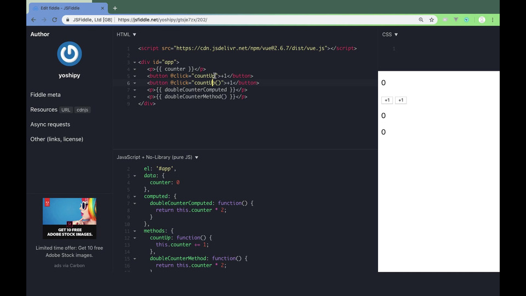Click the browser back arrow
The width and height of the screenshot is (526, 296).
coord(33,20)
